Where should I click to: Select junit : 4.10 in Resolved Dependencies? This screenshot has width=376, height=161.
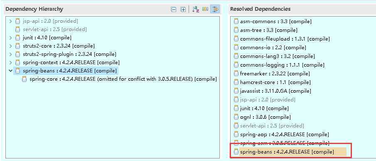pyautogui.click(x=265, y=108)
